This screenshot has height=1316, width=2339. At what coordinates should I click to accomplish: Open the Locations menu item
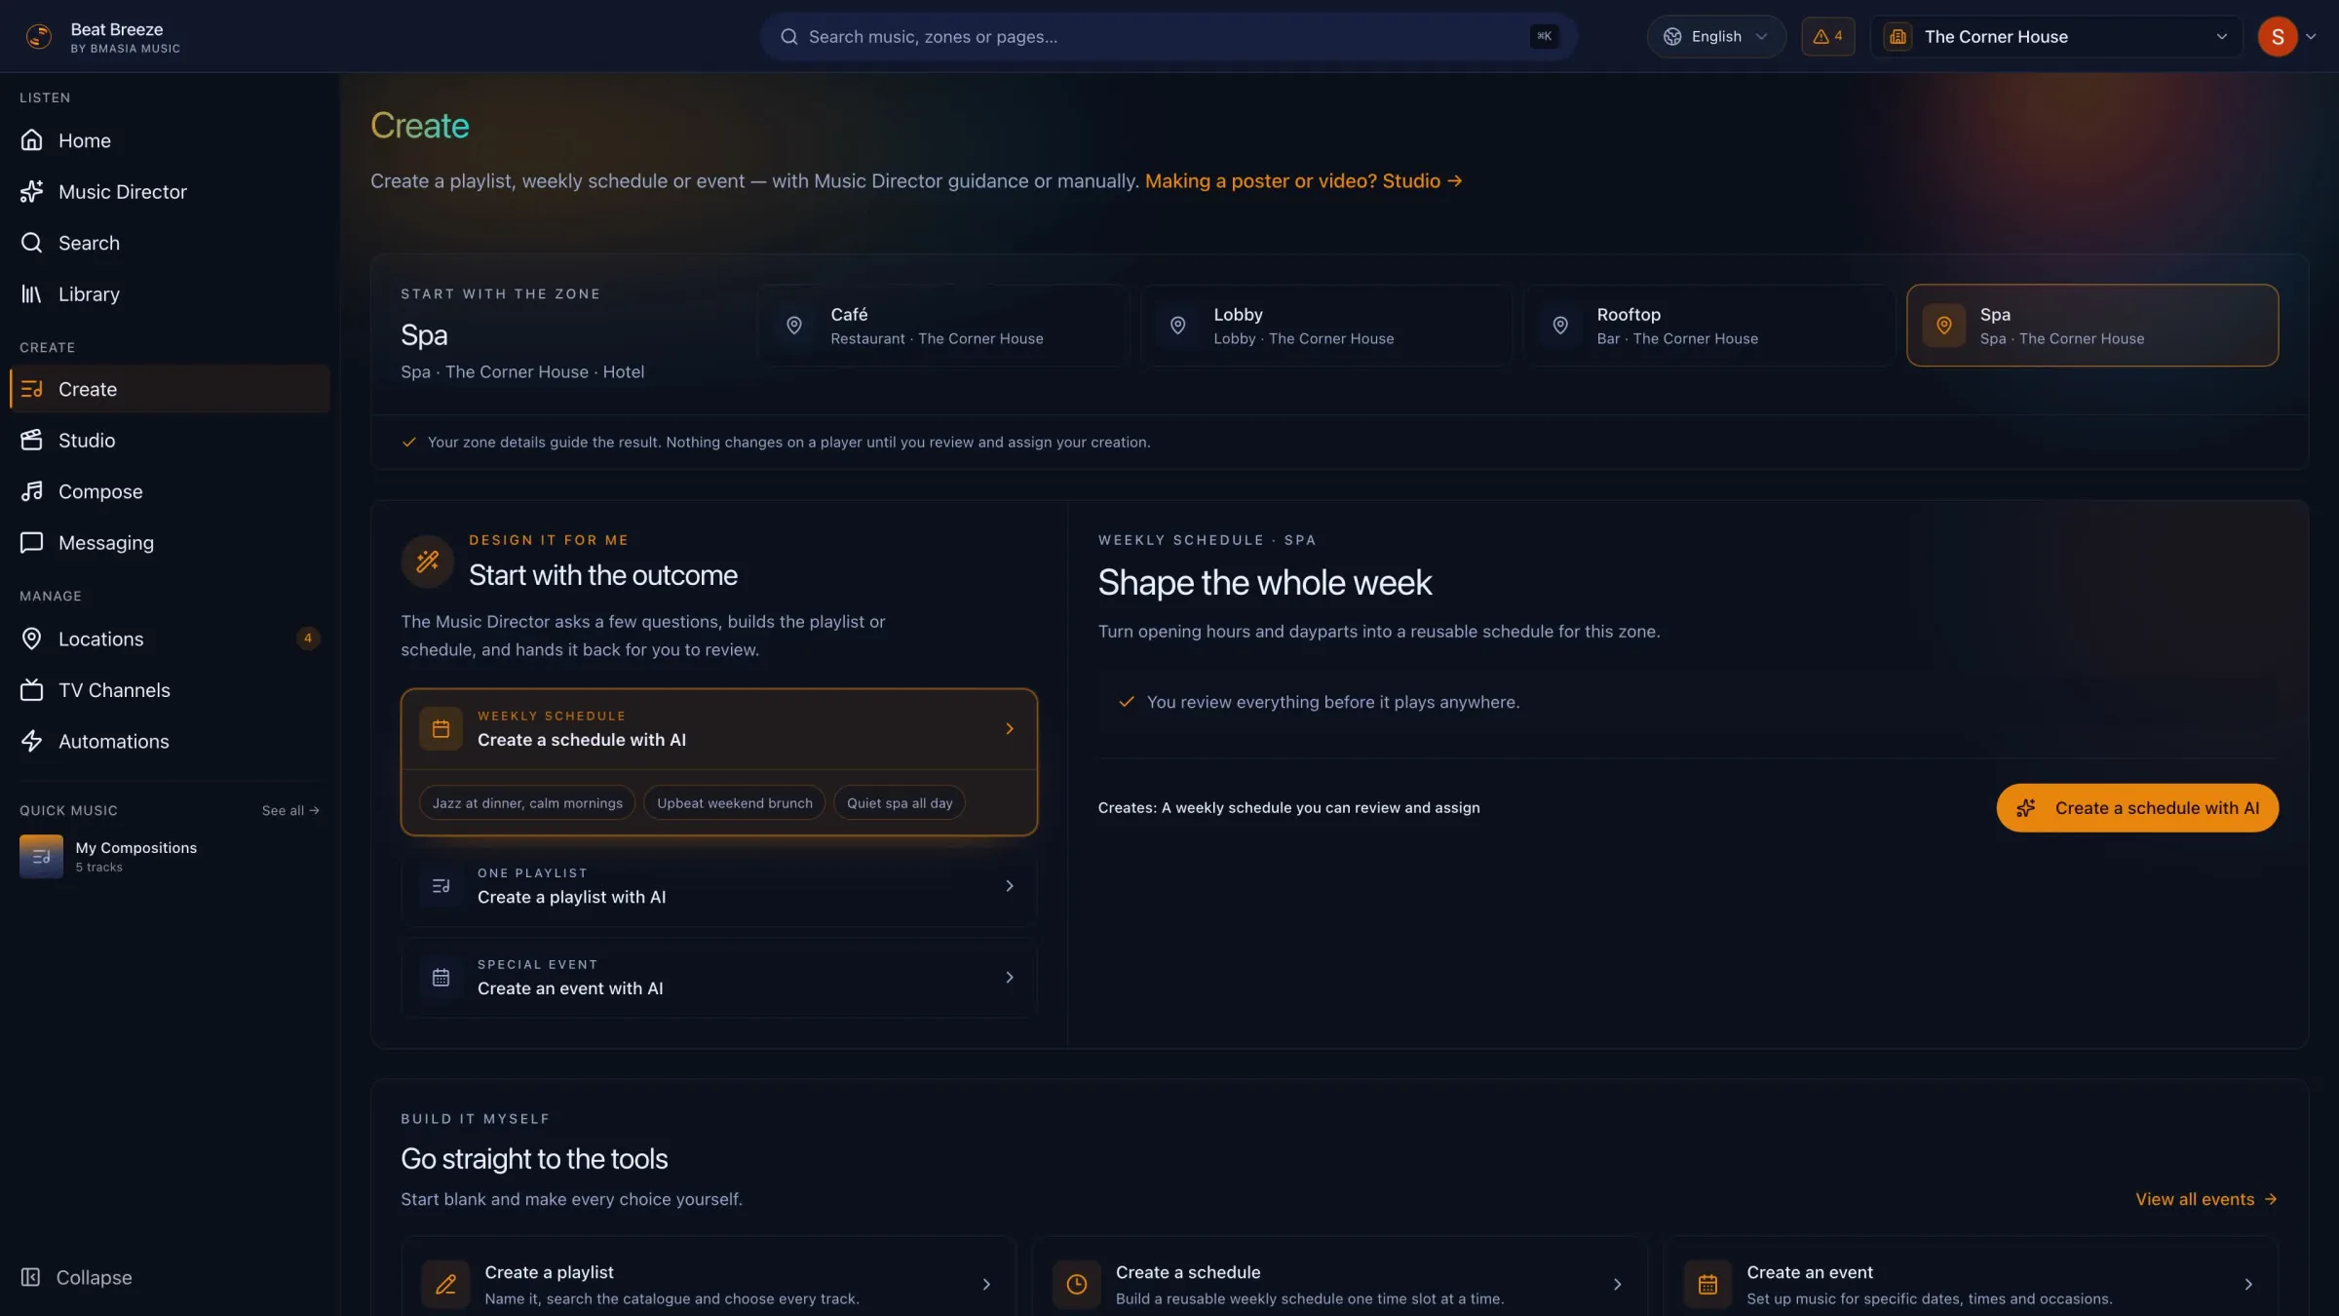click(170, 639)
